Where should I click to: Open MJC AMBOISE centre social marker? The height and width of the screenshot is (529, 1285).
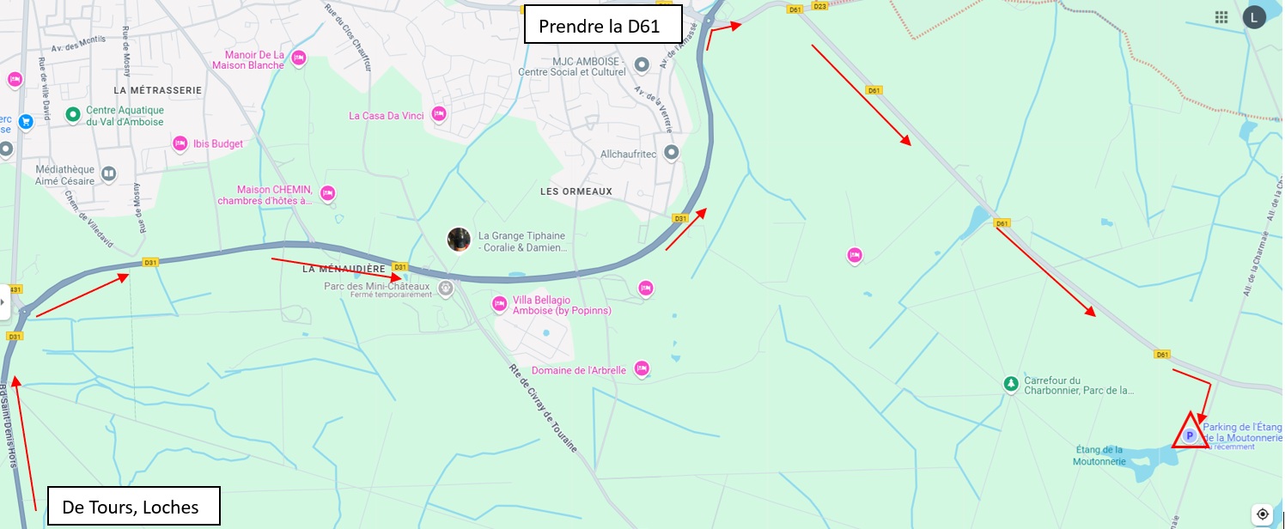point(641,64)
